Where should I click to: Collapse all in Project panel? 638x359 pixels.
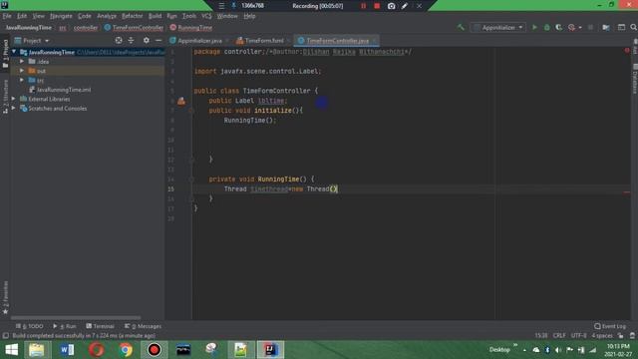pyautogui.click(x=131, y=40)
